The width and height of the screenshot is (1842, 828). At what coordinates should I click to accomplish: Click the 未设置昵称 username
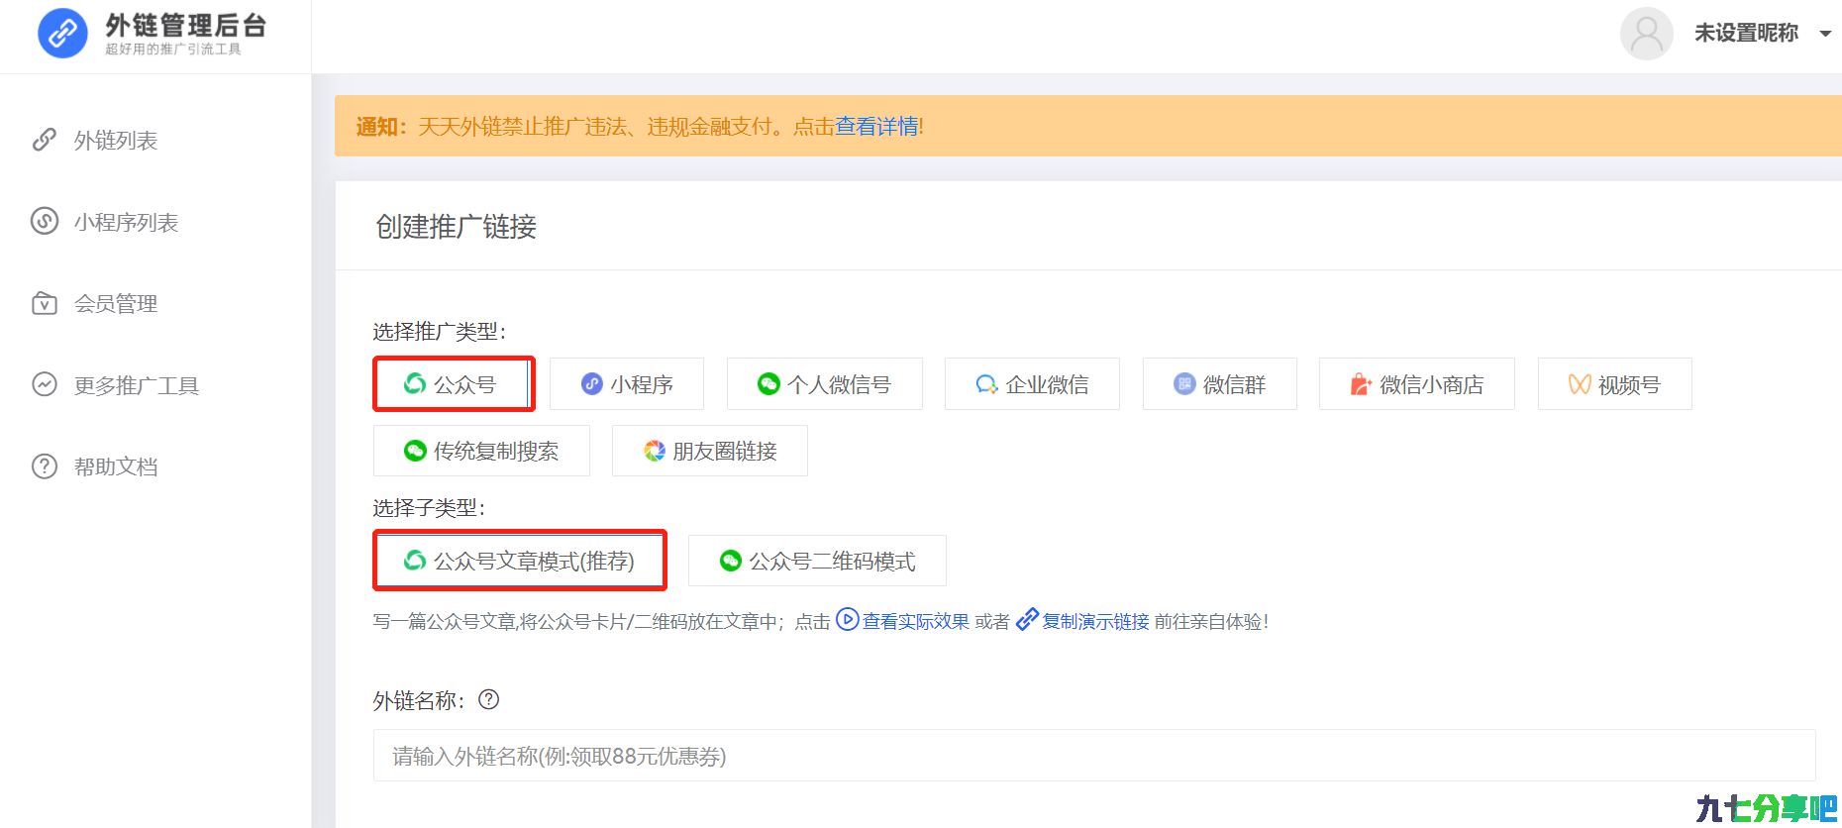(x=1746, y=33)
